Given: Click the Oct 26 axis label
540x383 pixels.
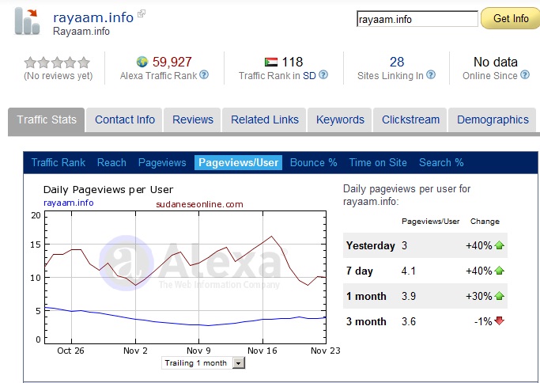Looking at the screenshot, I should click(x=70, y=351).
